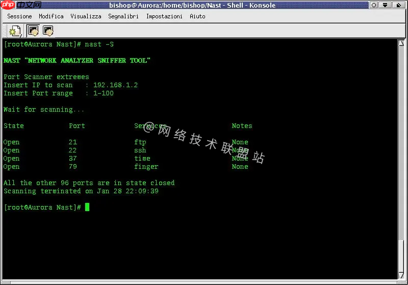
Task: Click port number 22
Action: pos(72,150)
